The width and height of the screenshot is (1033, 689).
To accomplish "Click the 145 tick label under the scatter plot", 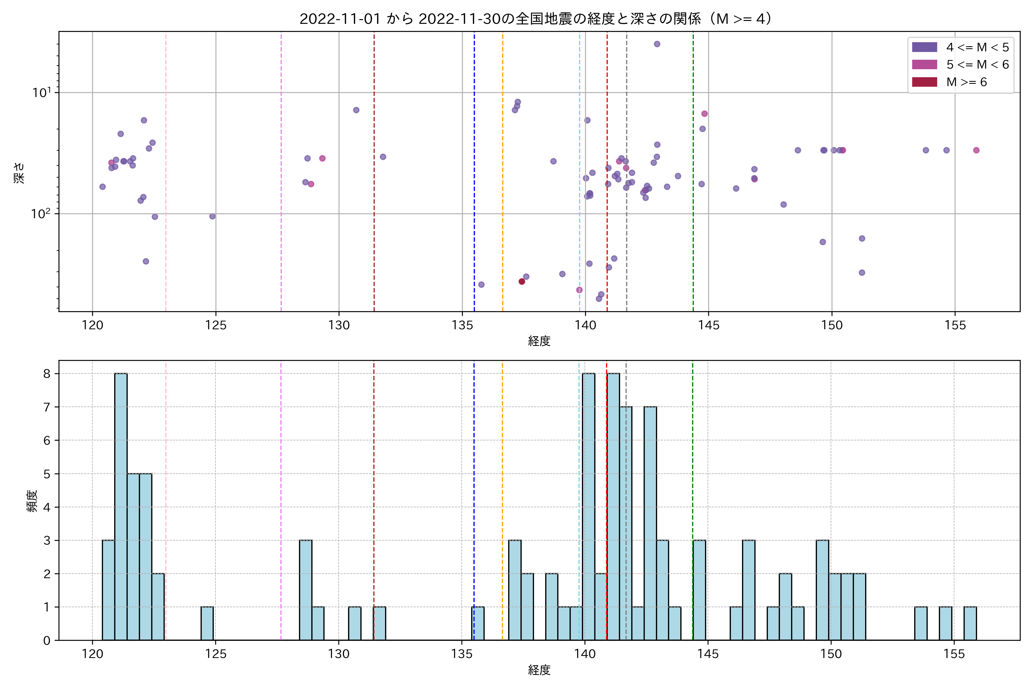I will [708, 325].
